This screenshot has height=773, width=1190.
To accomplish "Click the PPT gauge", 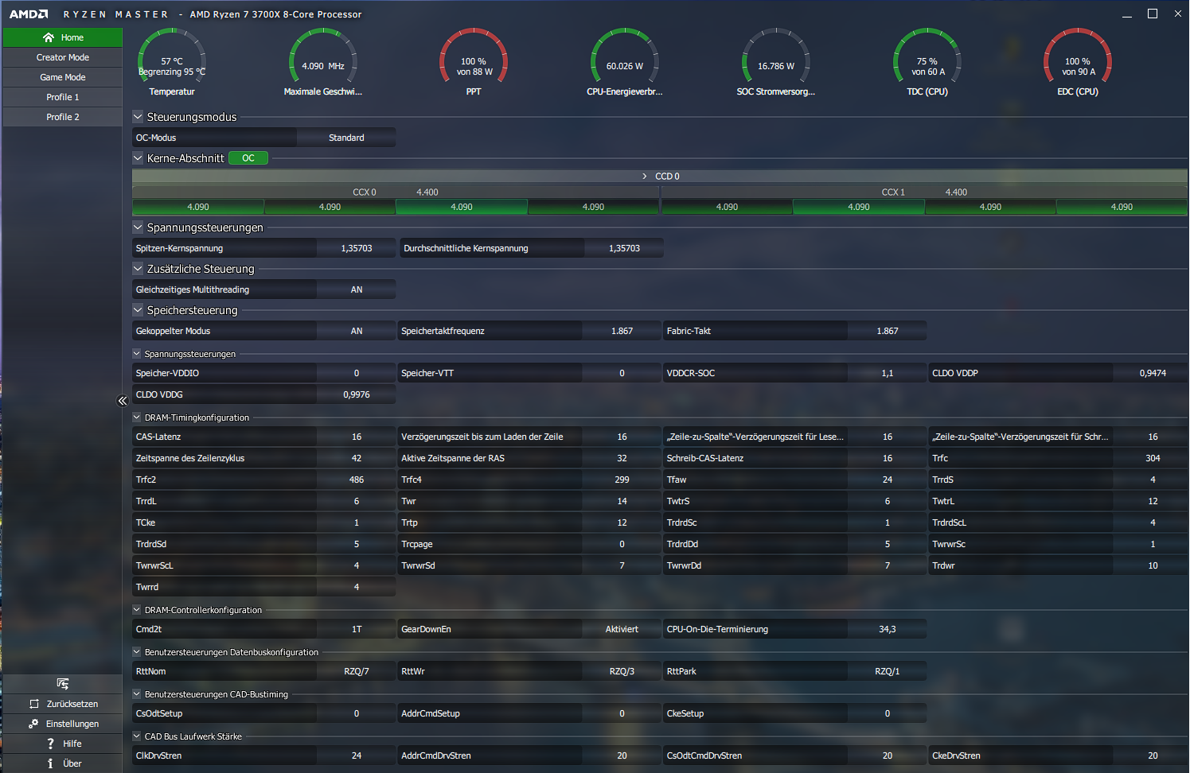I will [x=474, y=63].
